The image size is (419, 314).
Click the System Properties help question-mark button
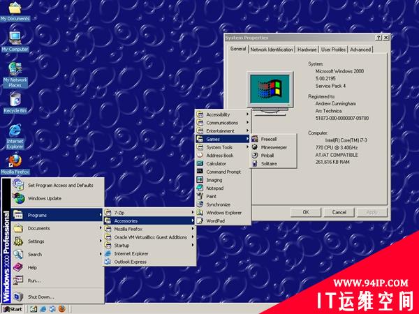point(378,38)
